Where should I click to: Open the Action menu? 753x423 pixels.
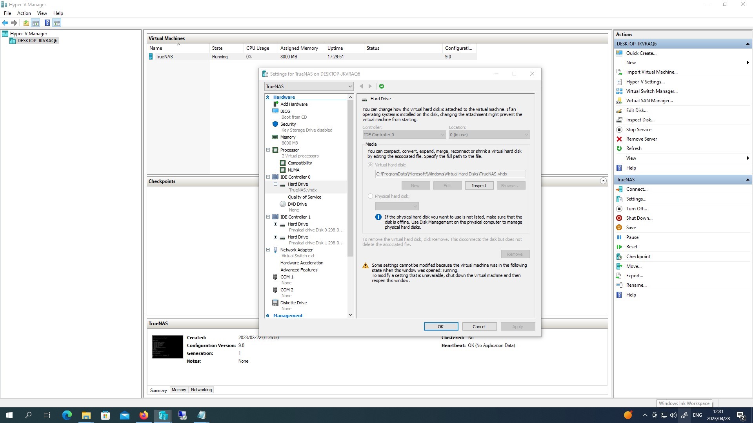click(x=24, y=13)
